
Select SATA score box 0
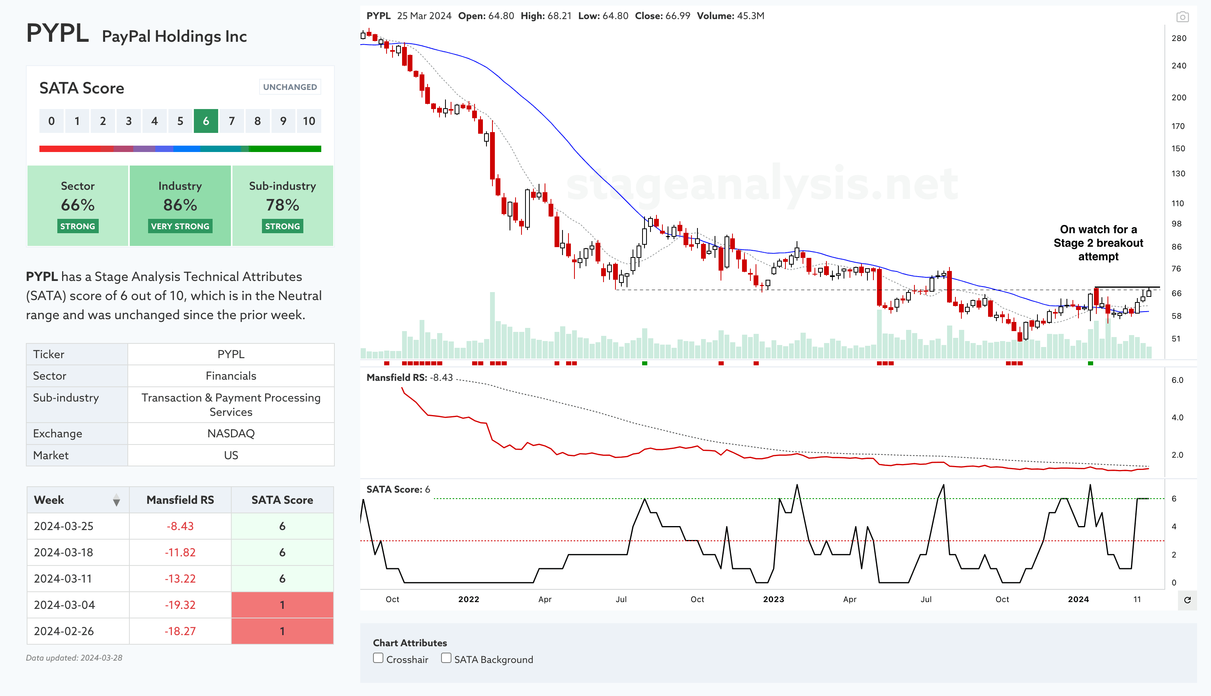tap(52, 121)
